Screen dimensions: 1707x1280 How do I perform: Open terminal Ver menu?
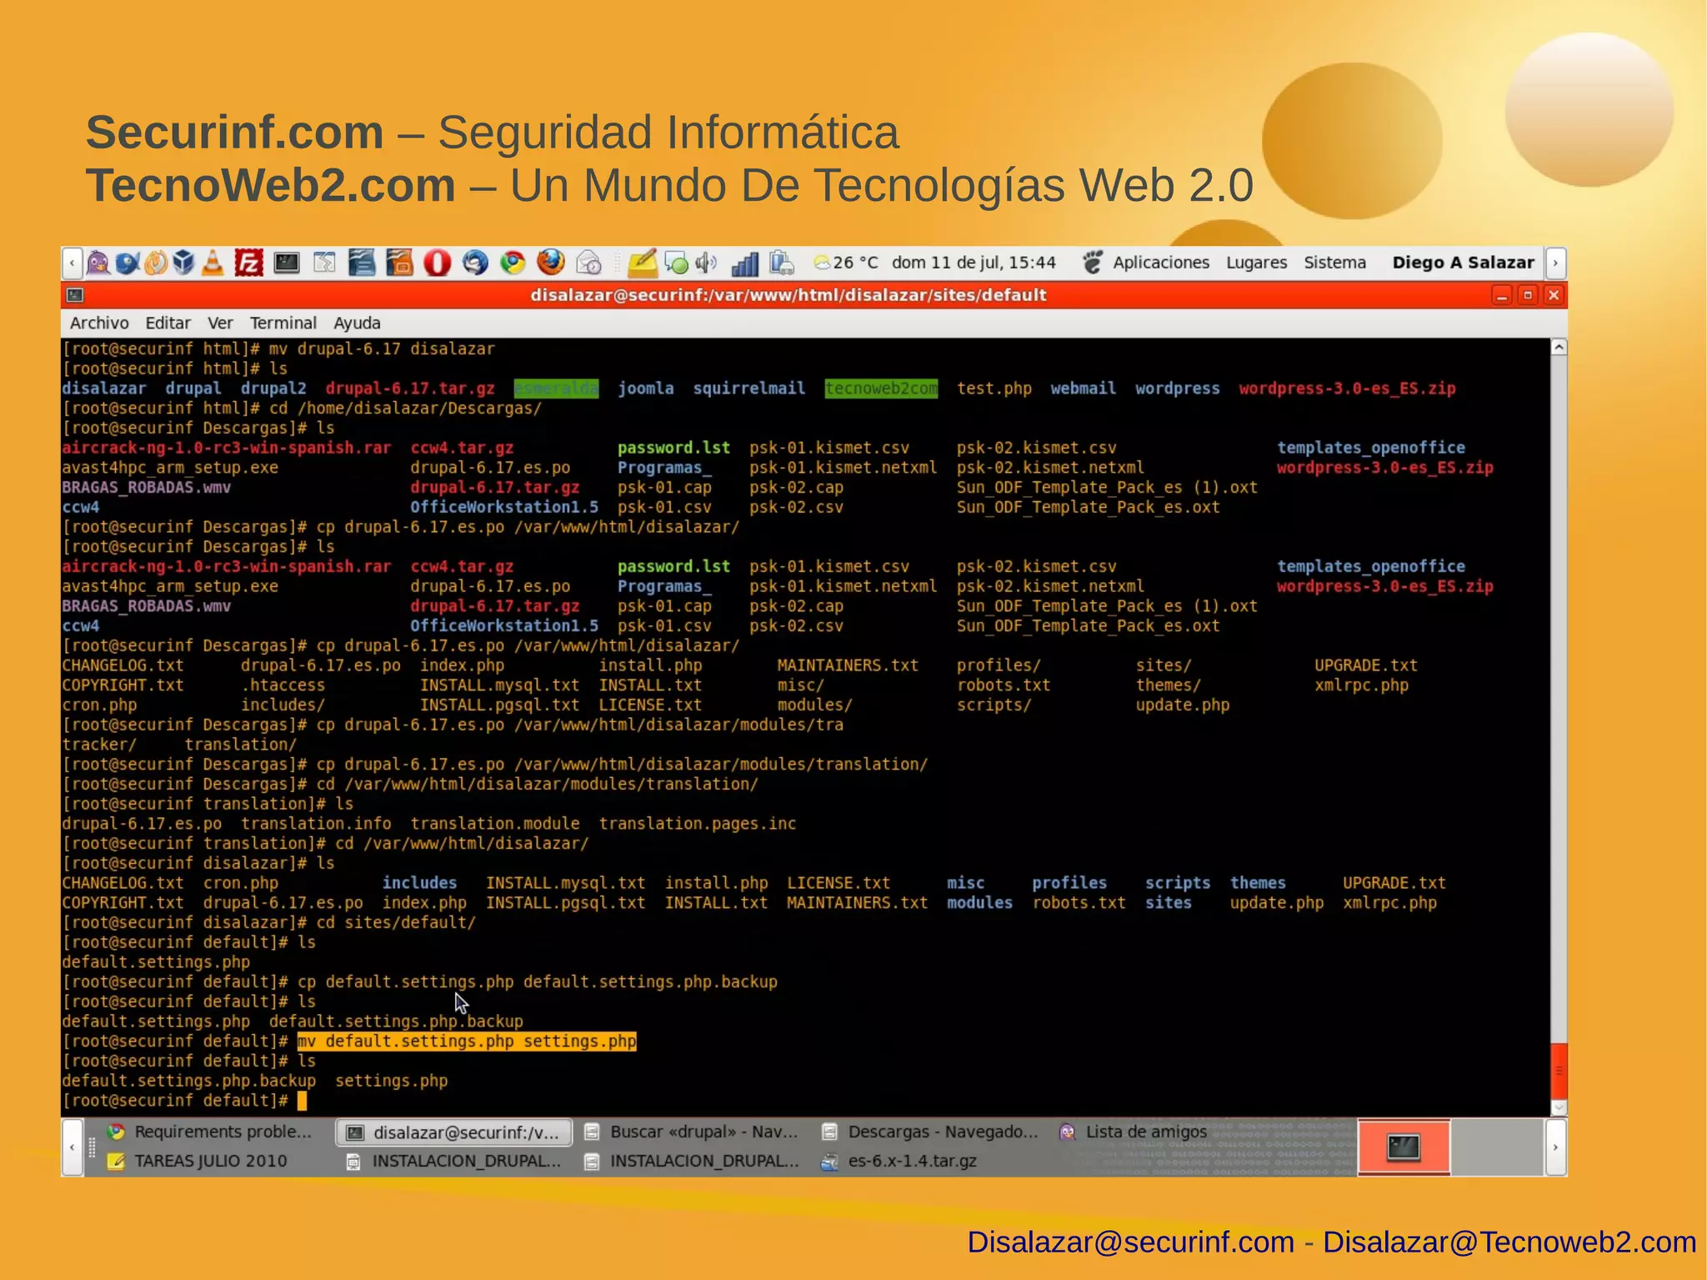[x=220, y=323]
